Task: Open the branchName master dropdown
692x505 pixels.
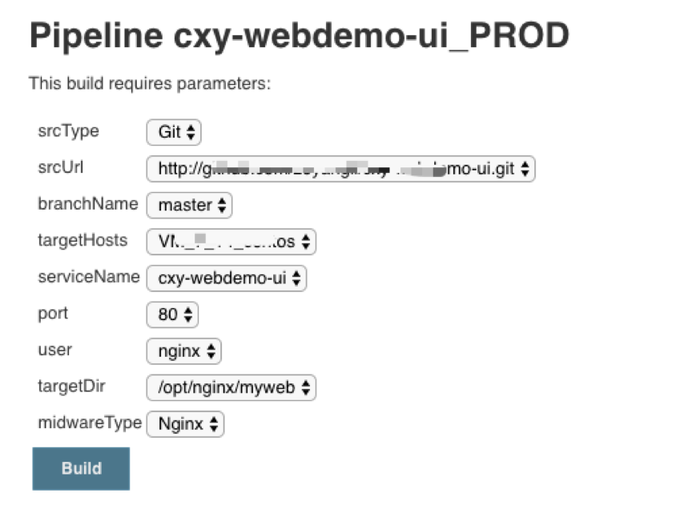Action: click(190, 206)
